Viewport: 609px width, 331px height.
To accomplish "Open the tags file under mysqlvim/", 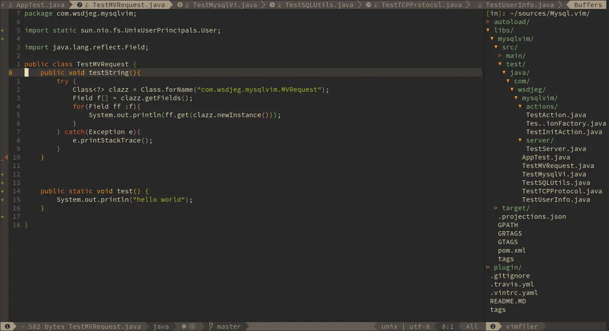I will (506, 259).
